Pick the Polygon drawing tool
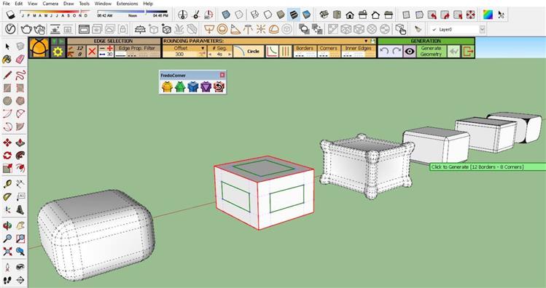Image resolution: width=546 pixels, height=288 pixels. click(20, 101)
